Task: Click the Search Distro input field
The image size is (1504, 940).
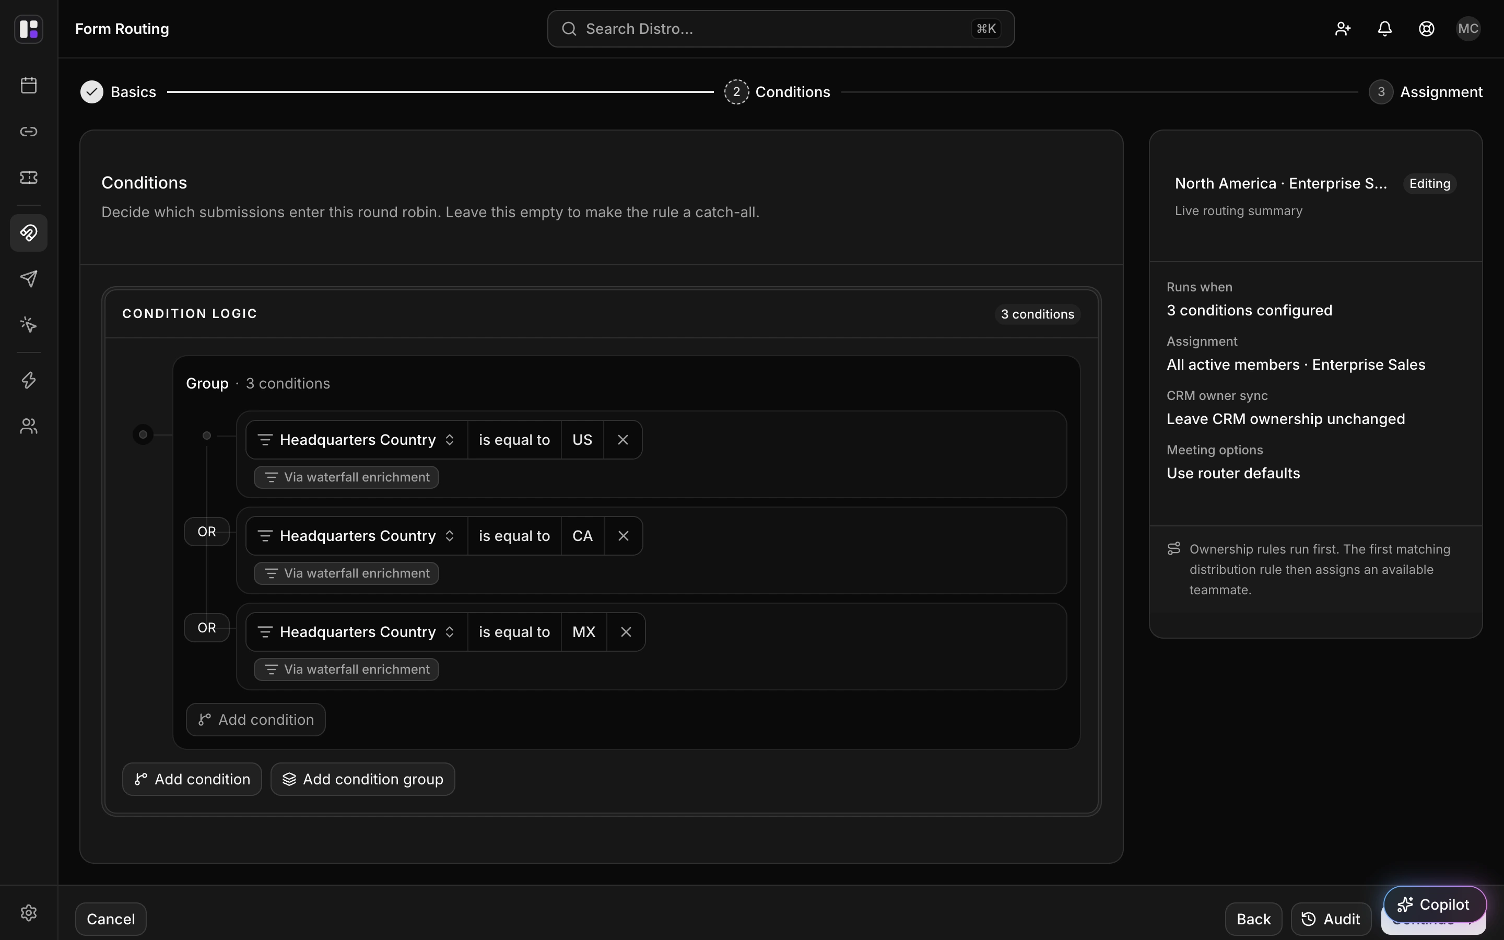Action: tap(781, 29)
